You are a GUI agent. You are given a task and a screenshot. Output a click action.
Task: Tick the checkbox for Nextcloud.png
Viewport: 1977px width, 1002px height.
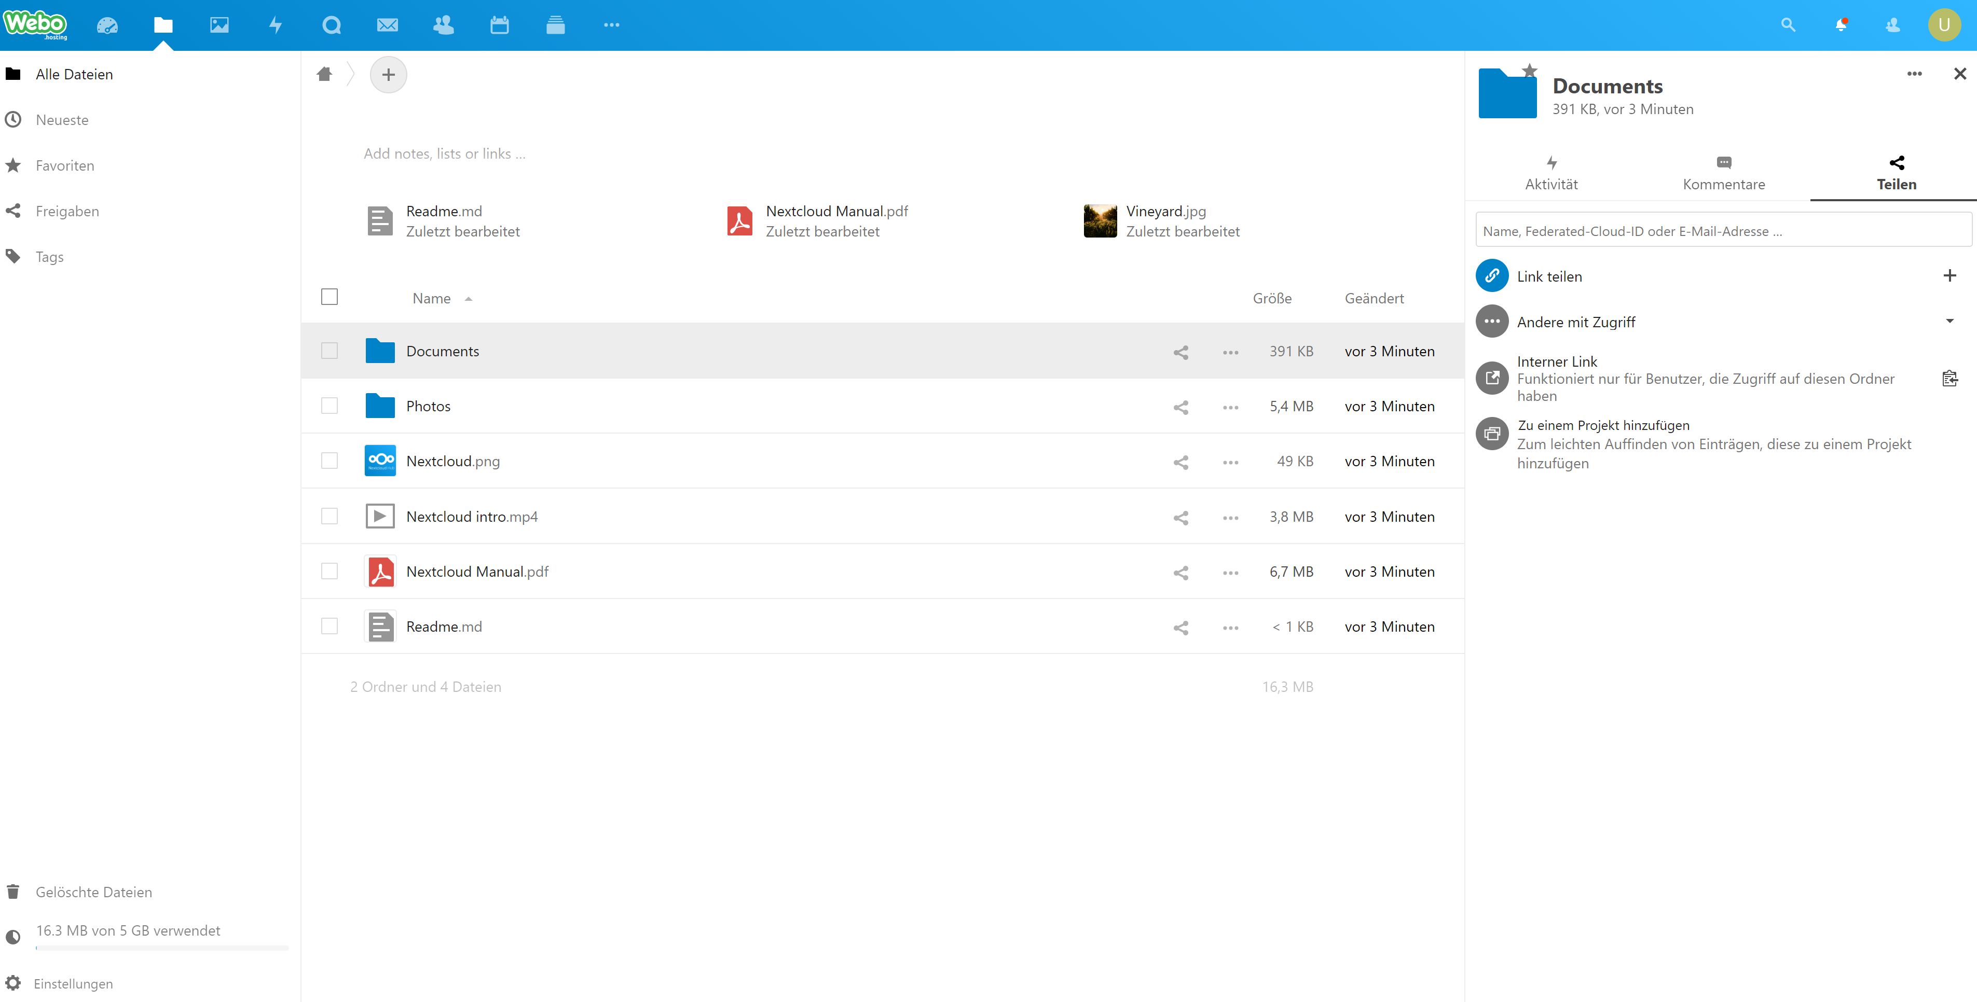tap(330, 461)
